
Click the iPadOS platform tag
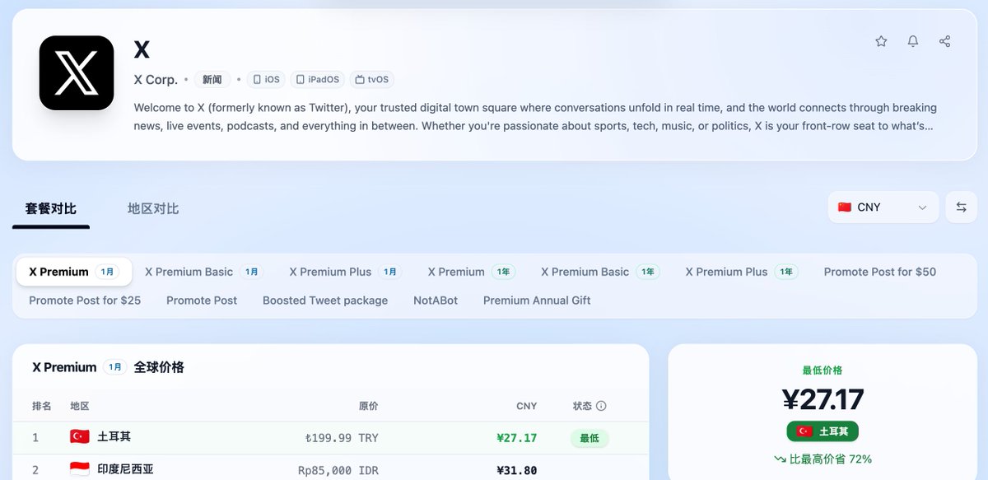[x=317, y=80]
